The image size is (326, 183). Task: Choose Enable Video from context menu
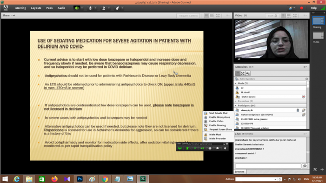click(x=218, y=121)
